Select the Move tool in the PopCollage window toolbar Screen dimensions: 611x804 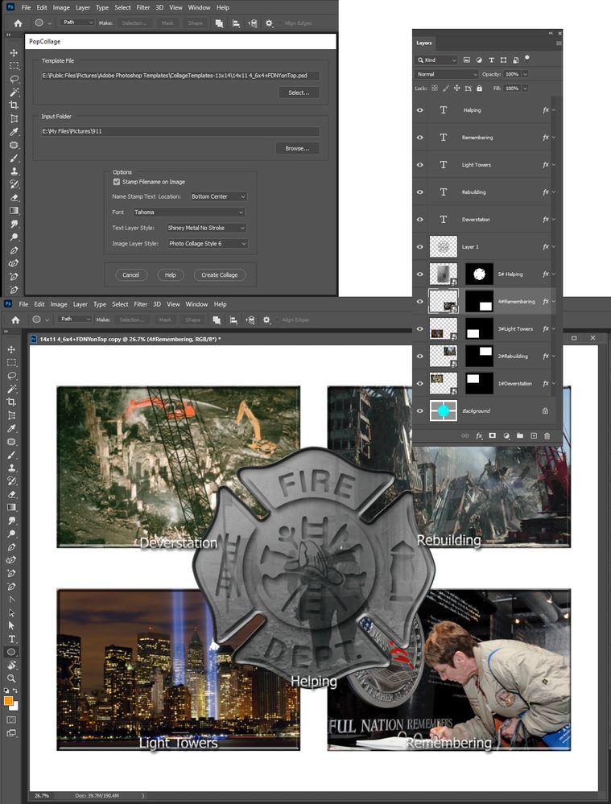14,53
